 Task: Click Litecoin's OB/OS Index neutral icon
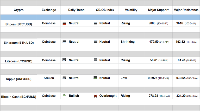pos(95,60)
